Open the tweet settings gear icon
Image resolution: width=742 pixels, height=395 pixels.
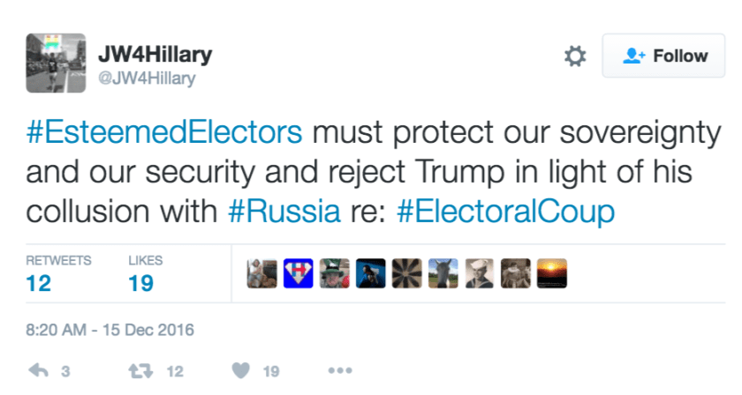point(574,56)
